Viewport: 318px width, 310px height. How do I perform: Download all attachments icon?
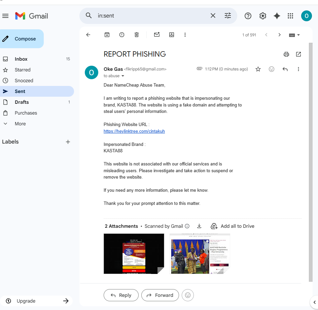pos(199,226)
